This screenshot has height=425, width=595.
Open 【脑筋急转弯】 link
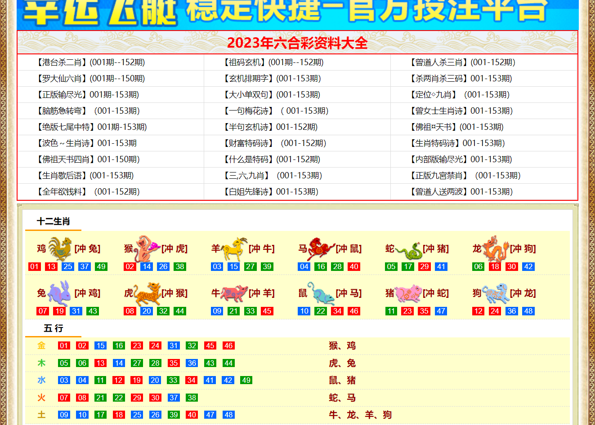pos(87,111)
